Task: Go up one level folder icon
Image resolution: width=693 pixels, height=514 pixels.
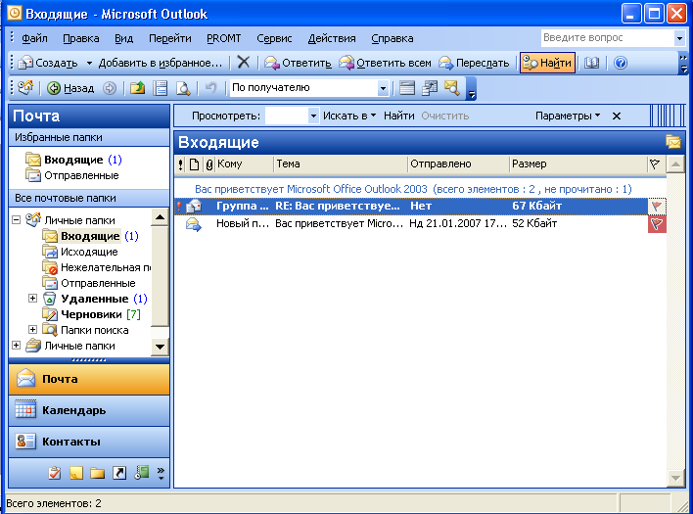Action: pyautogui.click(x=137, y=88)
